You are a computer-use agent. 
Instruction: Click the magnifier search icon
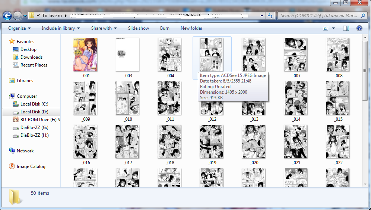click(x=363, y=16)
